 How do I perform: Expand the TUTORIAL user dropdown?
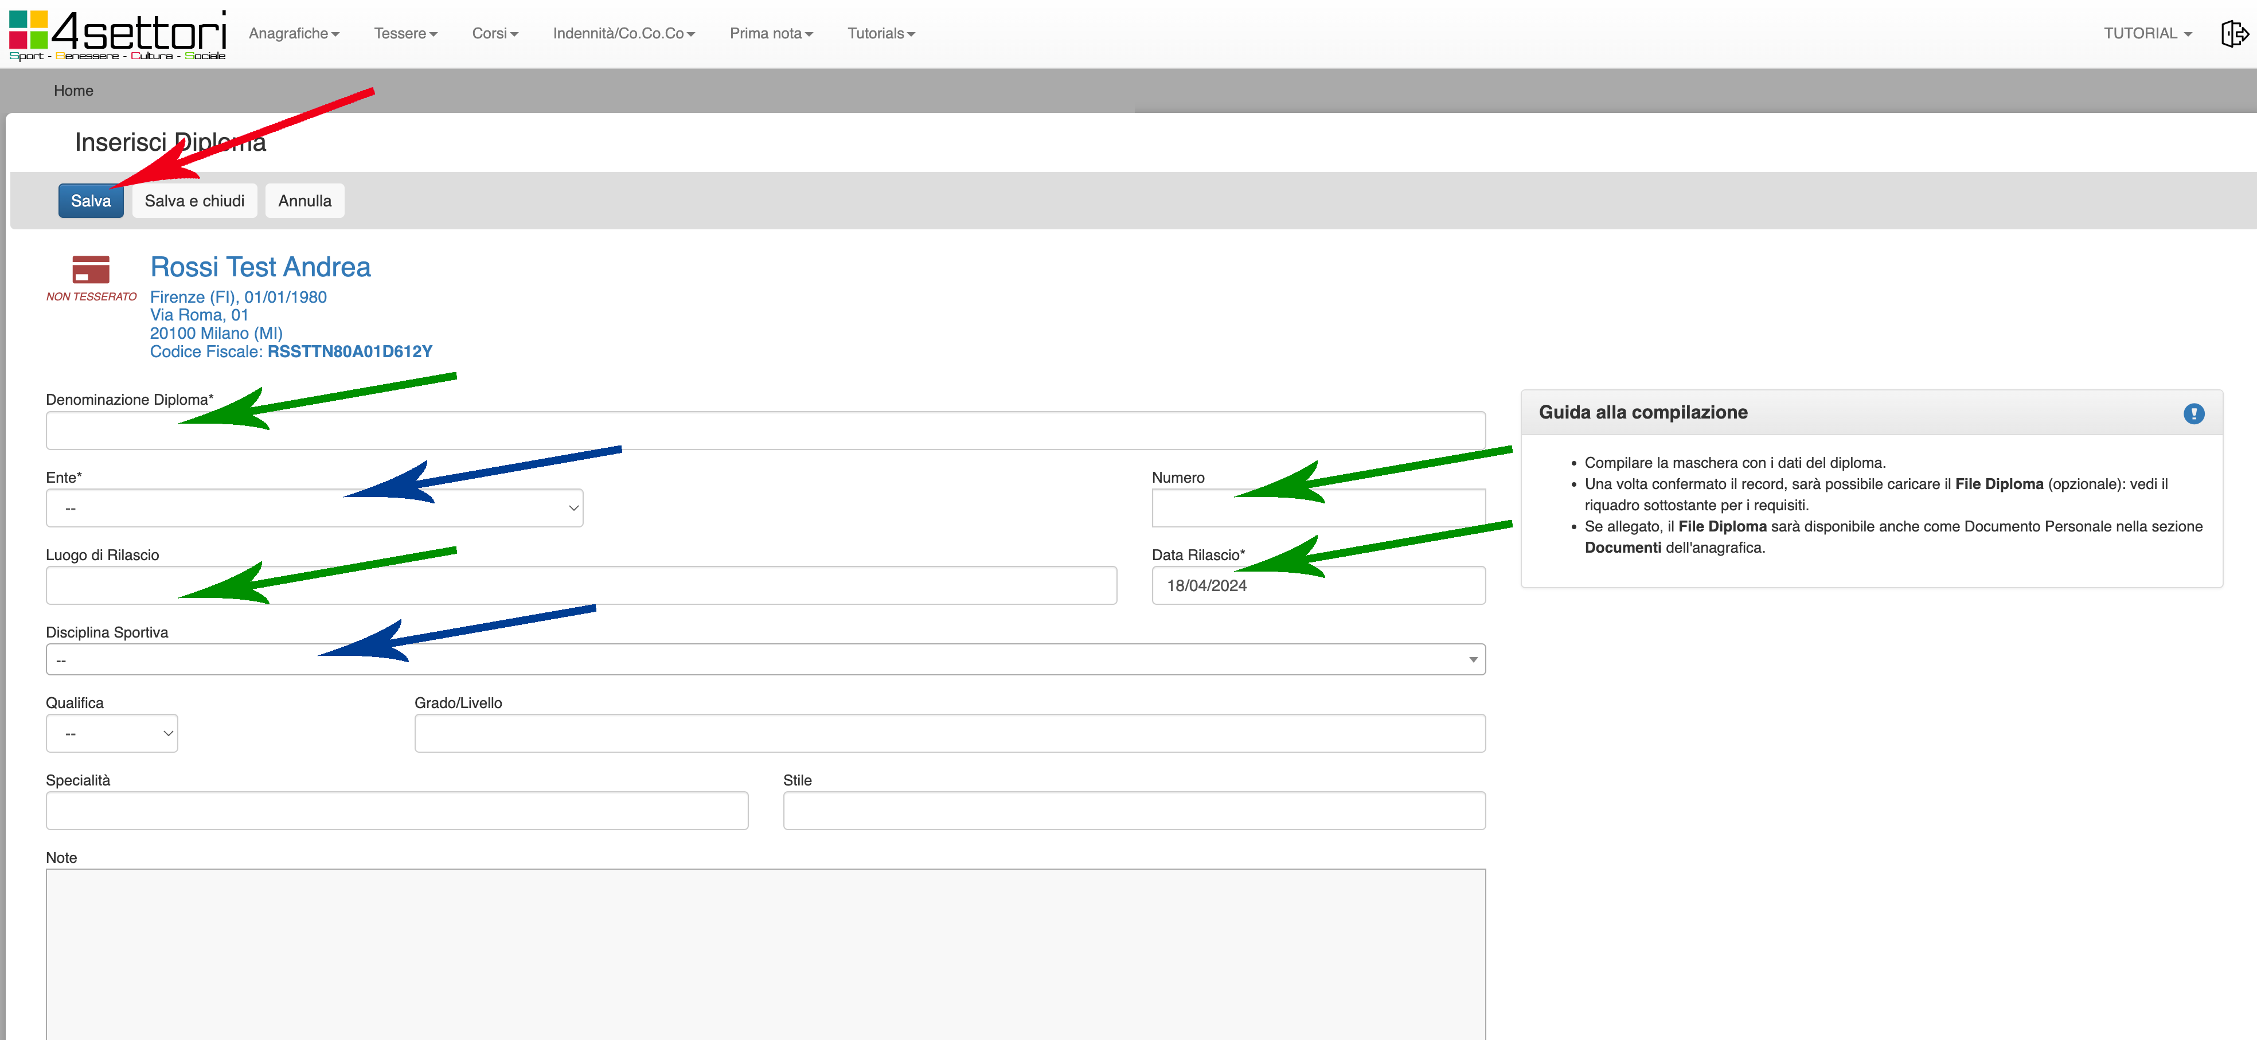coord(2146,33)
